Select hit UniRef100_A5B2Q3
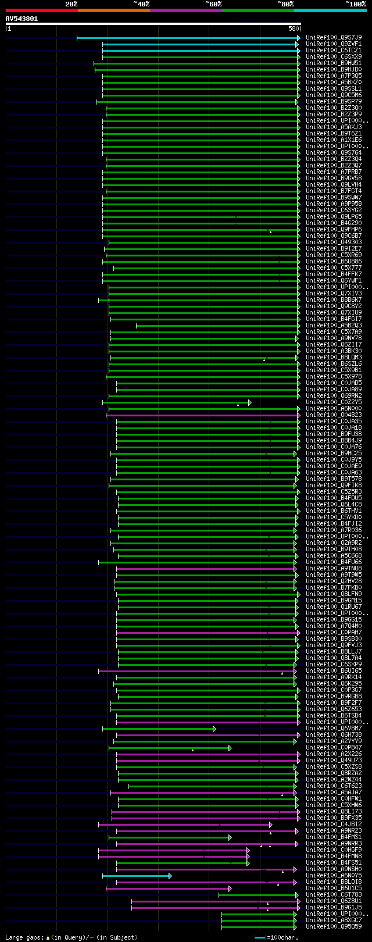Viewport: 372px width, 942px height. coord(334,325)
